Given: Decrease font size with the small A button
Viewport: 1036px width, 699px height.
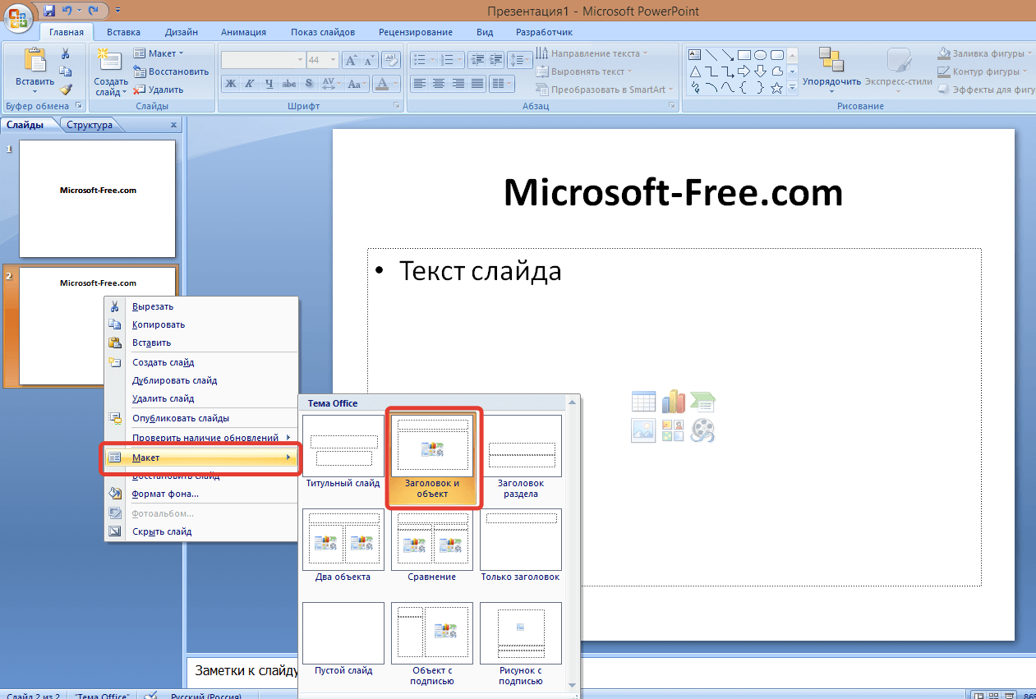Looking at the screenshot, I should 368,60.
